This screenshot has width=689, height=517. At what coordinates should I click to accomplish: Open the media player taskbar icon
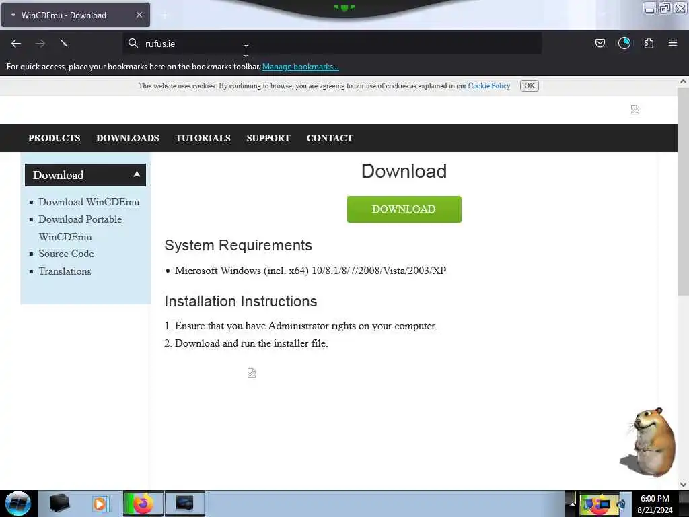click(100, 504)
